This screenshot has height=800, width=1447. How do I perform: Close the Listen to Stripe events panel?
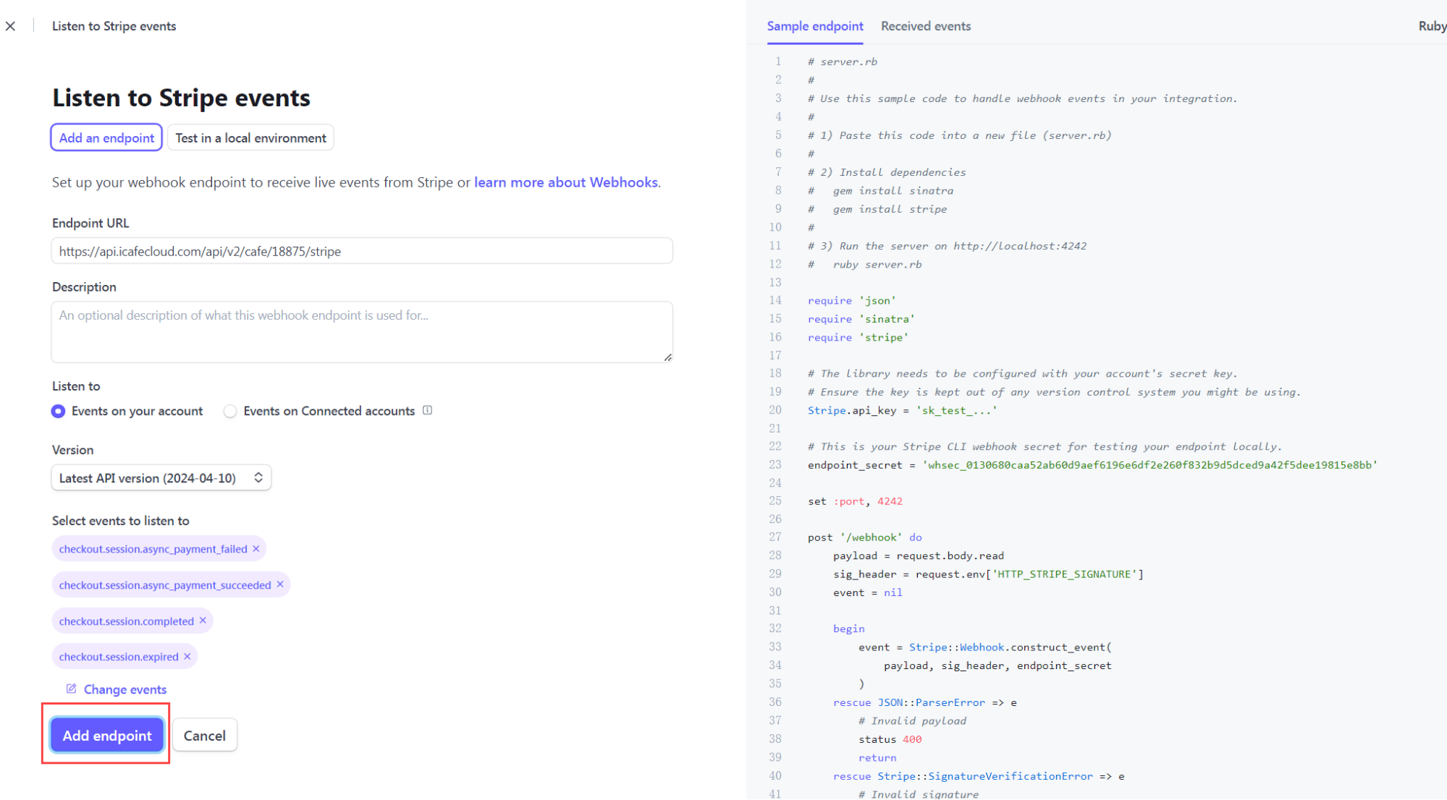(10, 26)
